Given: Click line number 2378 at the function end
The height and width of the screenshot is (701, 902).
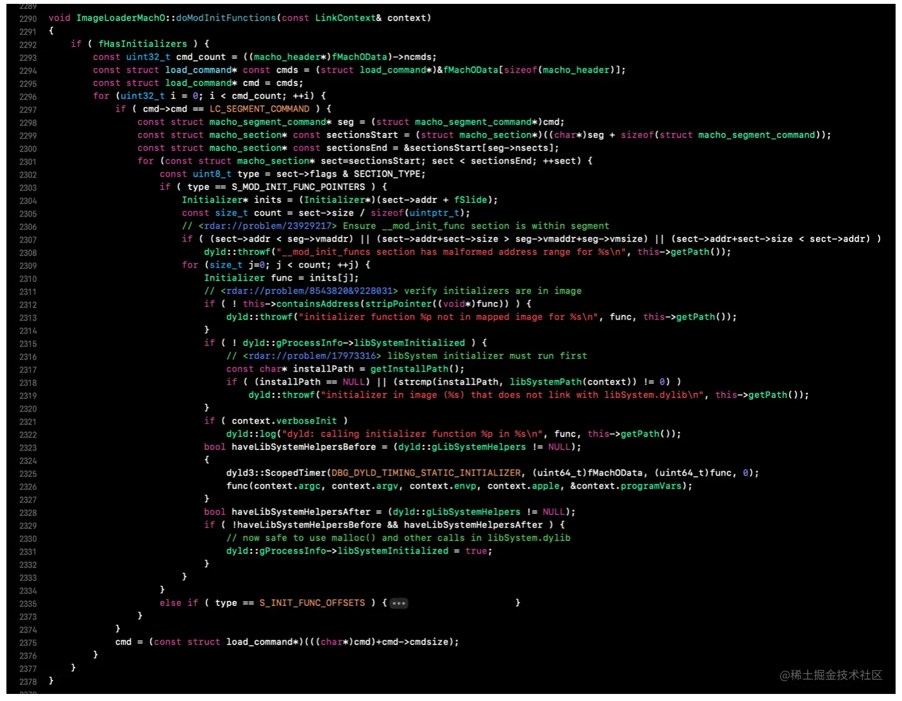Looking at the screenshot, I should 28,682.
